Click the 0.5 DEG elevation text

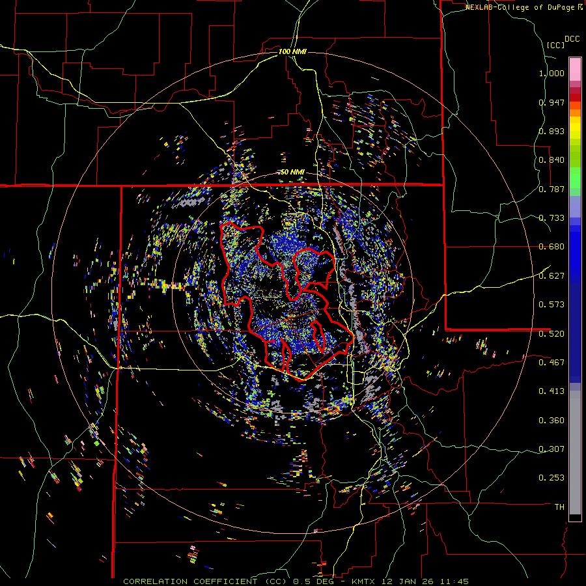314,581
